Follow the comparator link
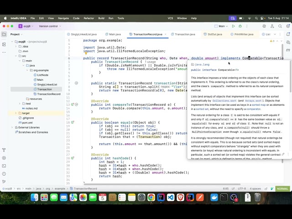The height and width of the screenshot is (219, 292). [253, 109]
